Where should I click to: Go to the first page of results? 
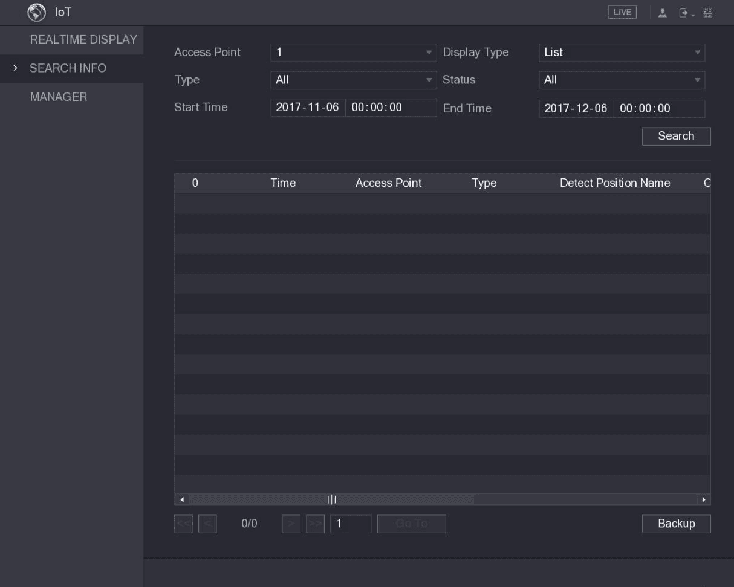pyautogui.click(x=183, y=524)
